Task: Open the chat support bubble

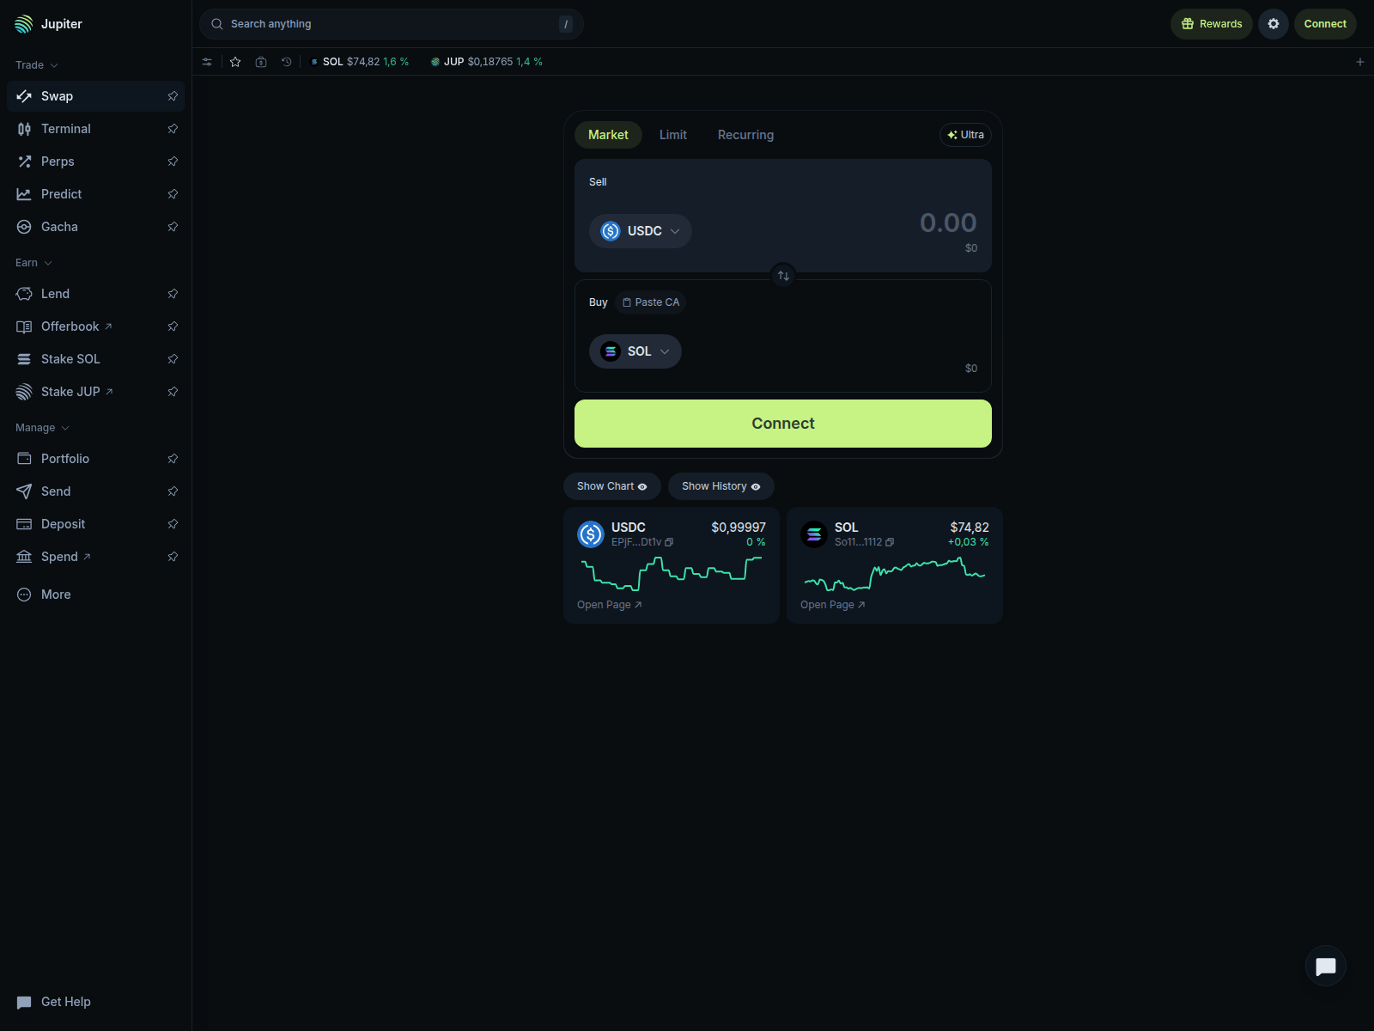Action: 1326,967
